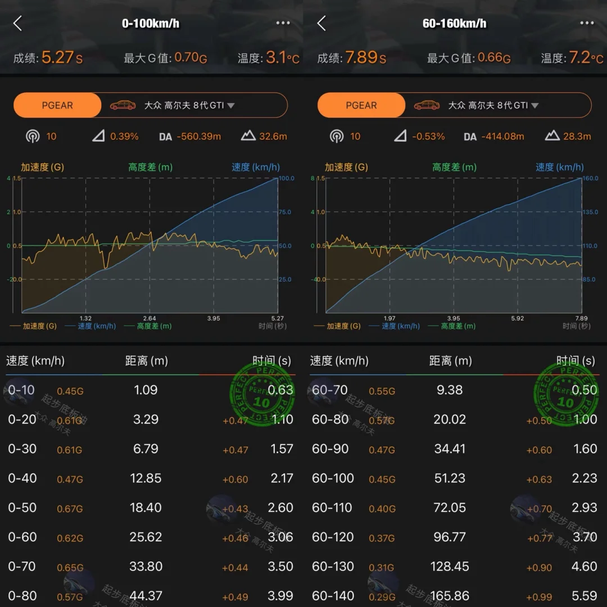Select the 0-10 speed row
The width and height of the screenshot is (607, 607).
click(151, 390)
